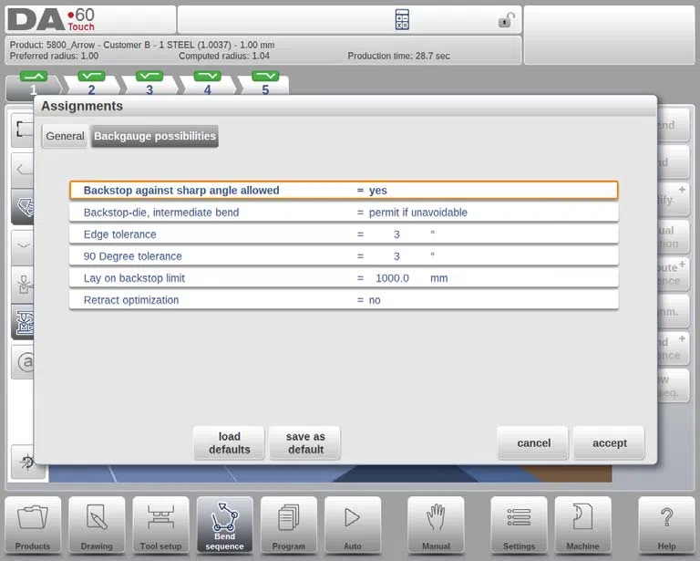700x561 pixels.
Task: Open Help question mark button
Action: click(x=666, y=525)
